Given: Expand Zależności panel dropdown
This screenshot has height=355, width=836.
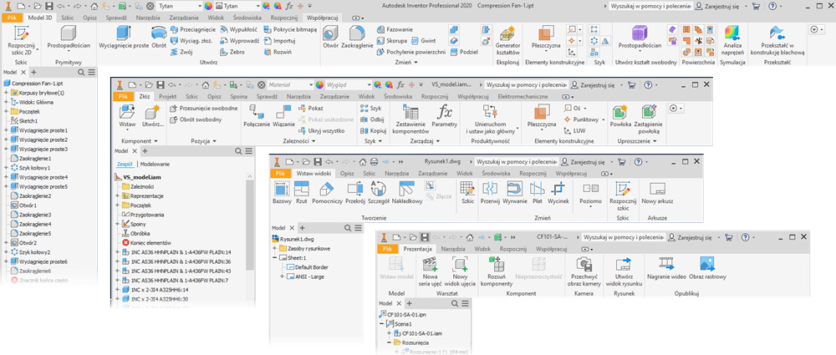Looking at the screenshot, I should tap(298, 141).
